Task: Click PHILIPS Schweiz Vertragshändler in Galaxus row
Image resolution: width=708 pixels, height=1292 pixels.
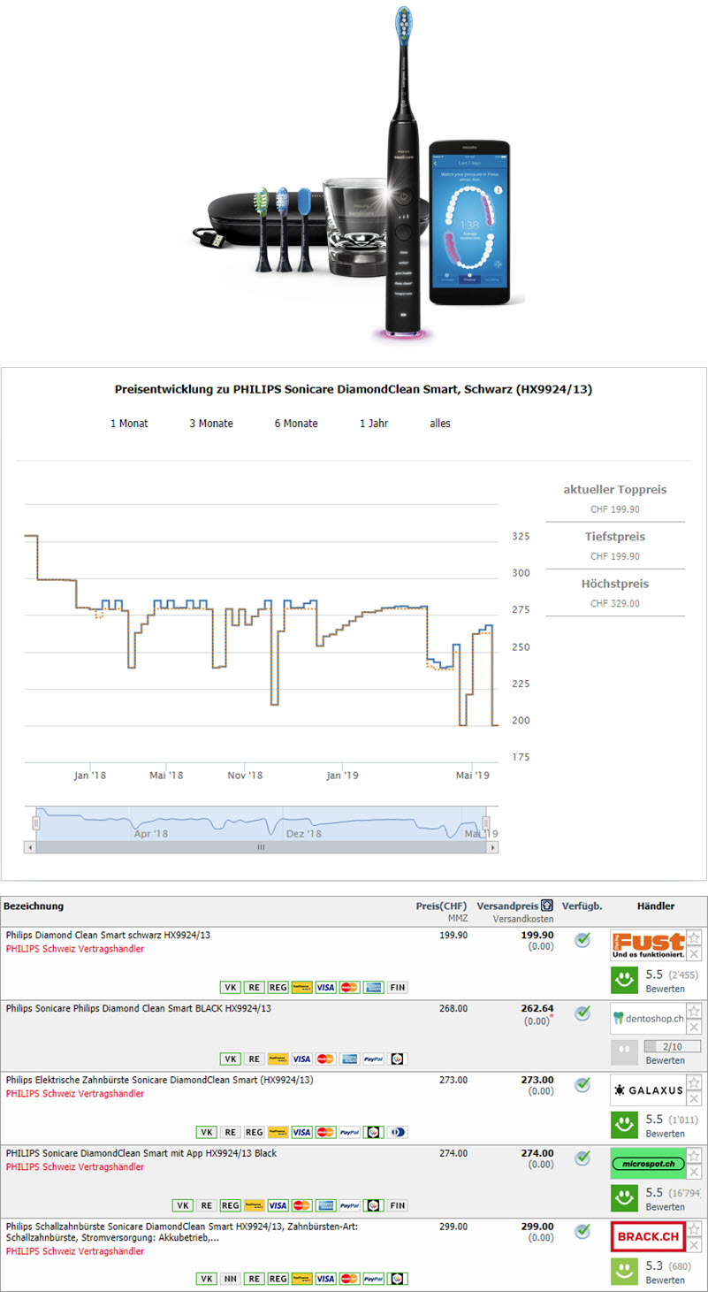Action: [x=75, y=1094]
